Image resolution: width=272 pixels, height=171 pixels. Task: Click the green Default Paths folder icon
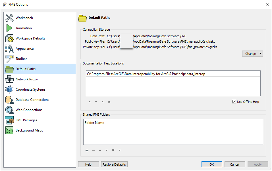pos(9,69)
